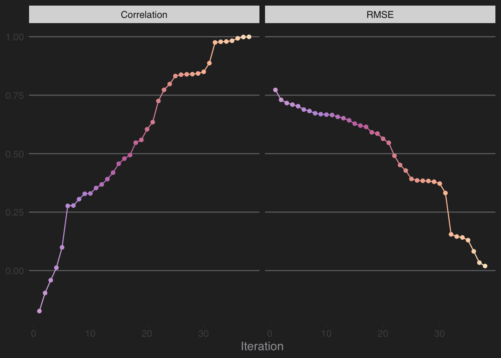This screenshot has height=358, width=501.
Task: Click the 0.25 y-axis tick label
Action: 15,212
